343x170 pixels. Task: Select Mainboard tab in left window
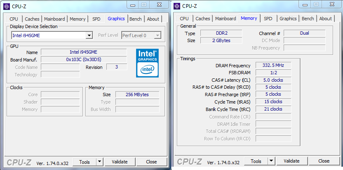pos(54,19)
